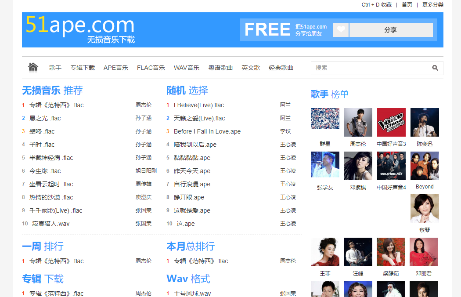Open song 热情的沙漠 .flac

click(51, 198)
